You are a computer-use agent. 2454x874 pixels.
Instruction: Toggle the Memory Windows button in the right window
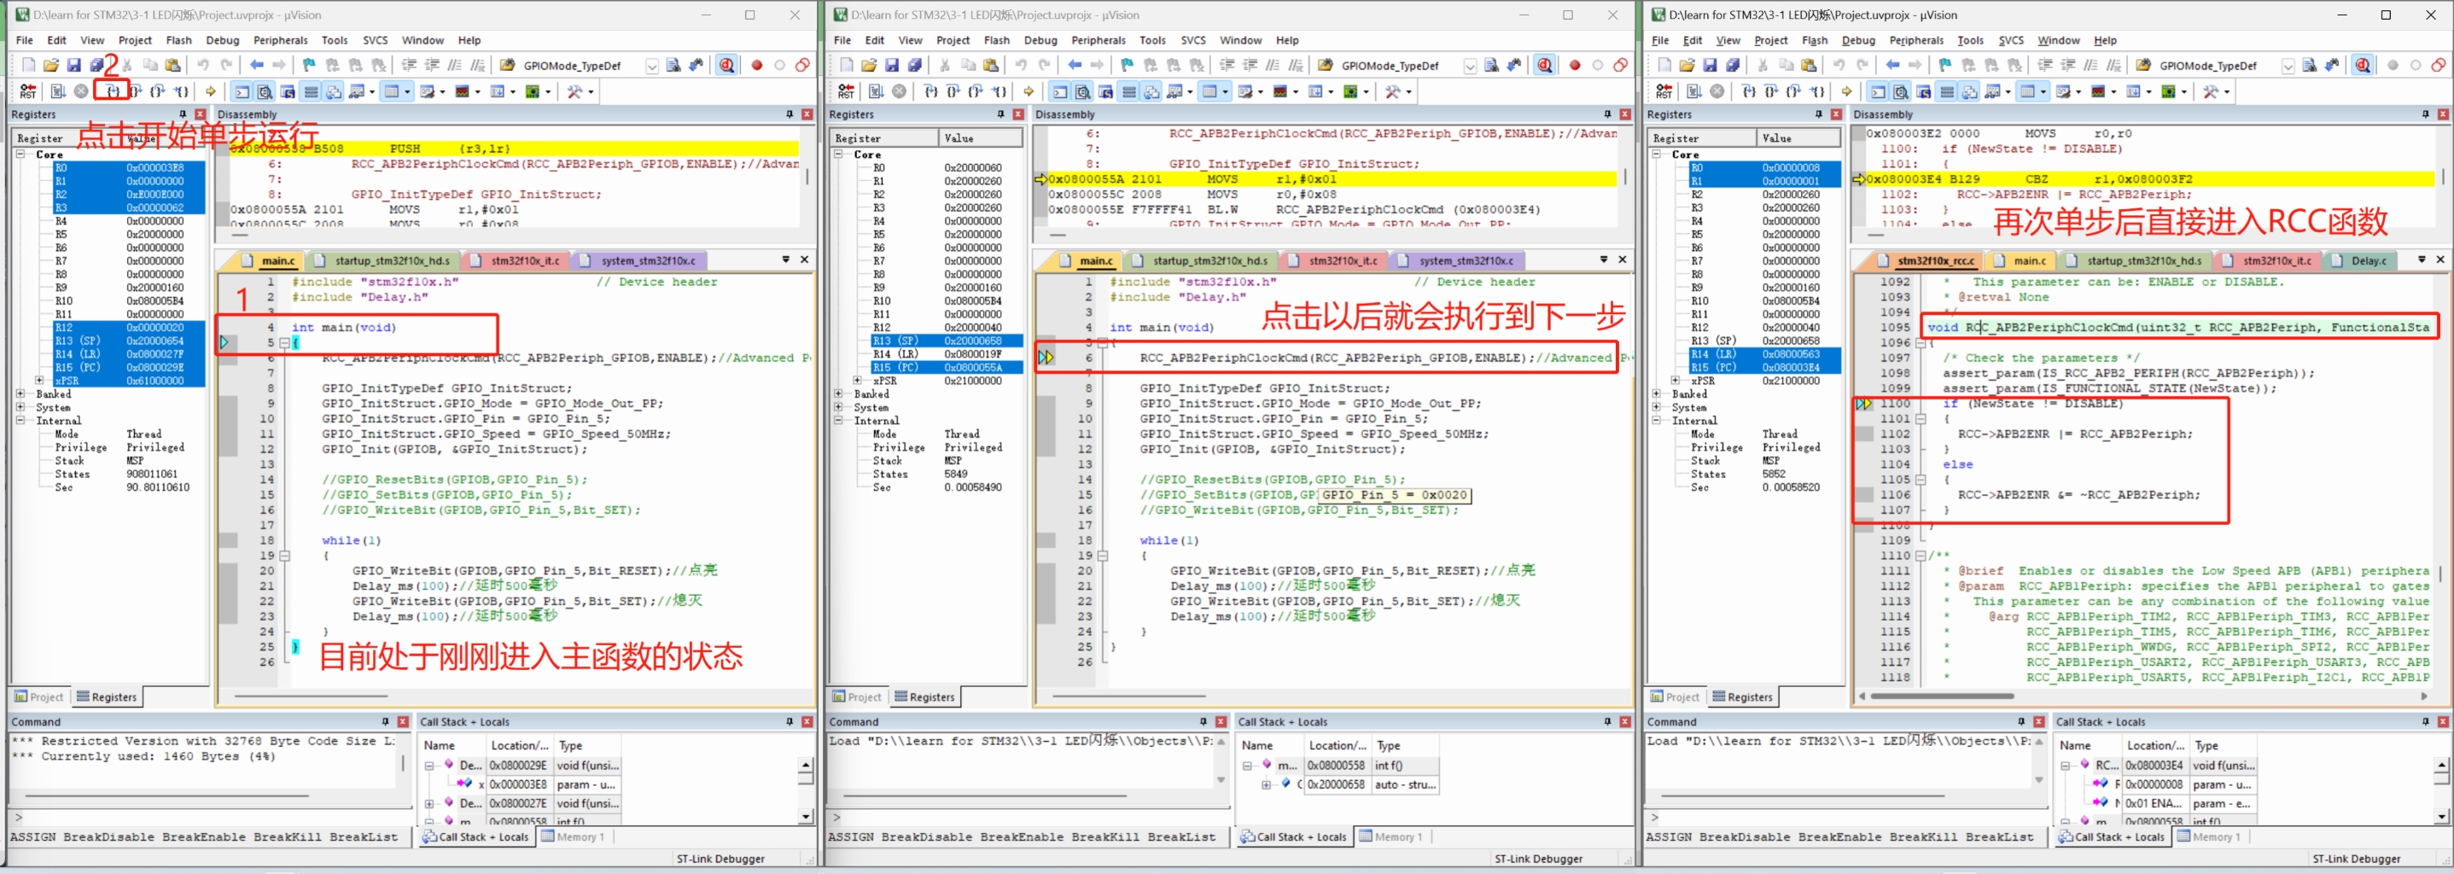coord(2027,91)
